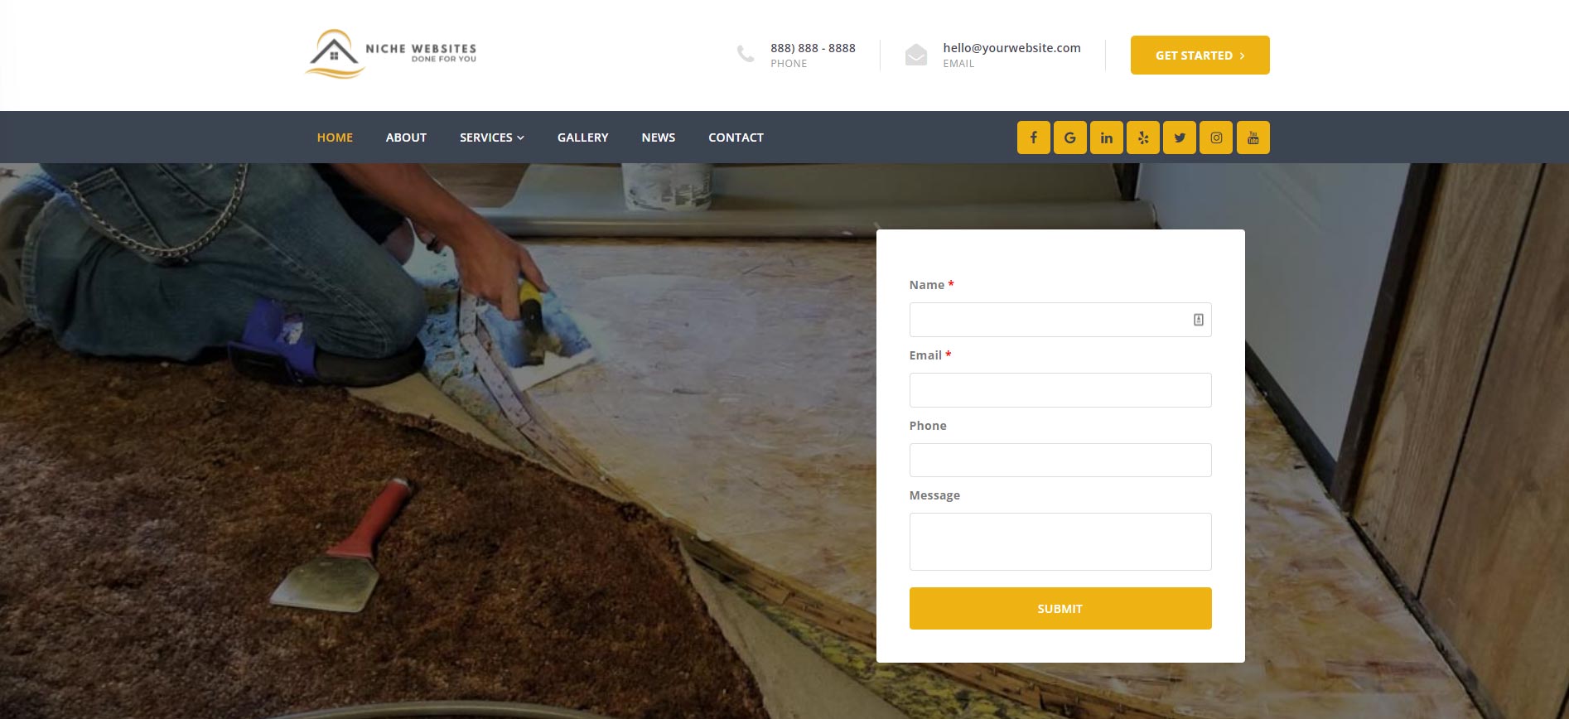Image resolution: width=1569 pixels, height=719 pixels.
Task: Open the About page
Action: [x=406, y=138]
